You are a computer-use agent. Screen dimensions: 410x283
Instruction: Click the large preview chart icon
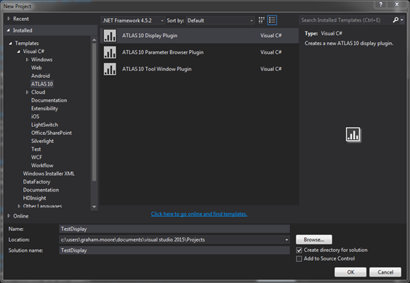click(x=353, y=134)
